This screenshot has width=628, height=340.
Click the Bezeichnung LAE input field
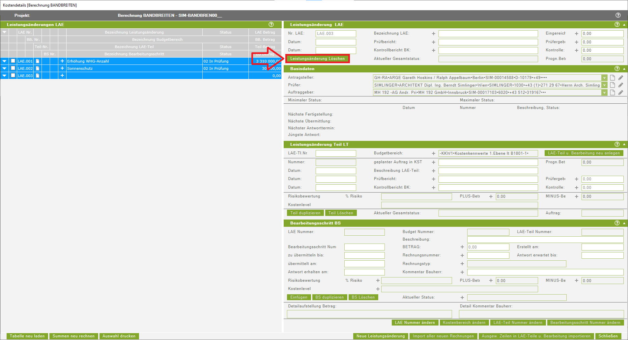point(488,34)
